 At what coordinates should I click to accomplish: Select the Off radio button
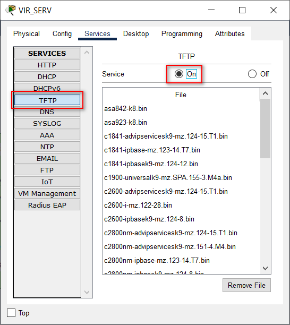[x=252, y=74]
